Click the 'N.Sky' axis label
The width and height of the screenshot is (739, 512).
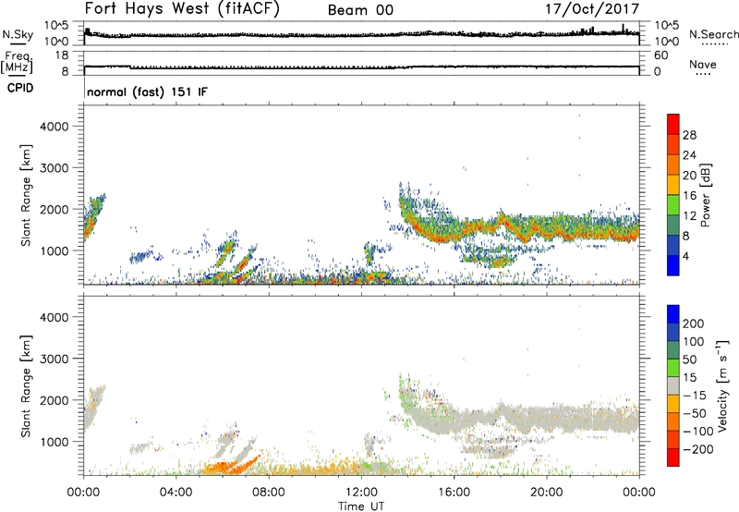point(18,34)
